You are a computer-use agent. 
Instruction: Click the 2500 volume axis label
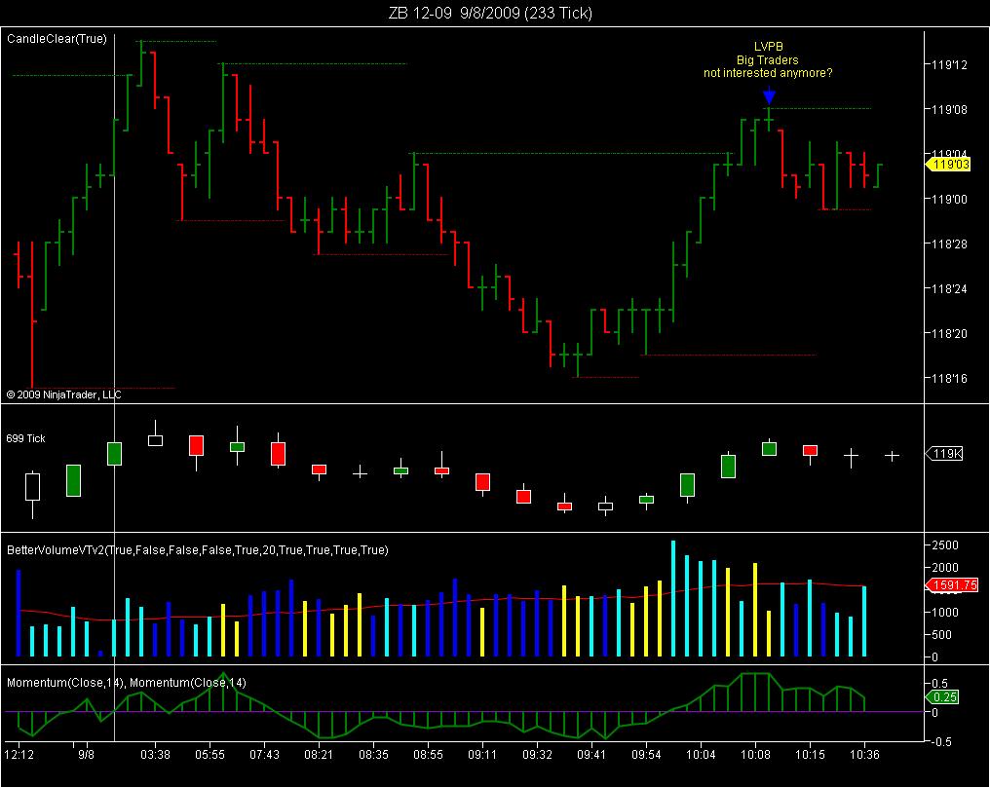[x=944, y=545]
